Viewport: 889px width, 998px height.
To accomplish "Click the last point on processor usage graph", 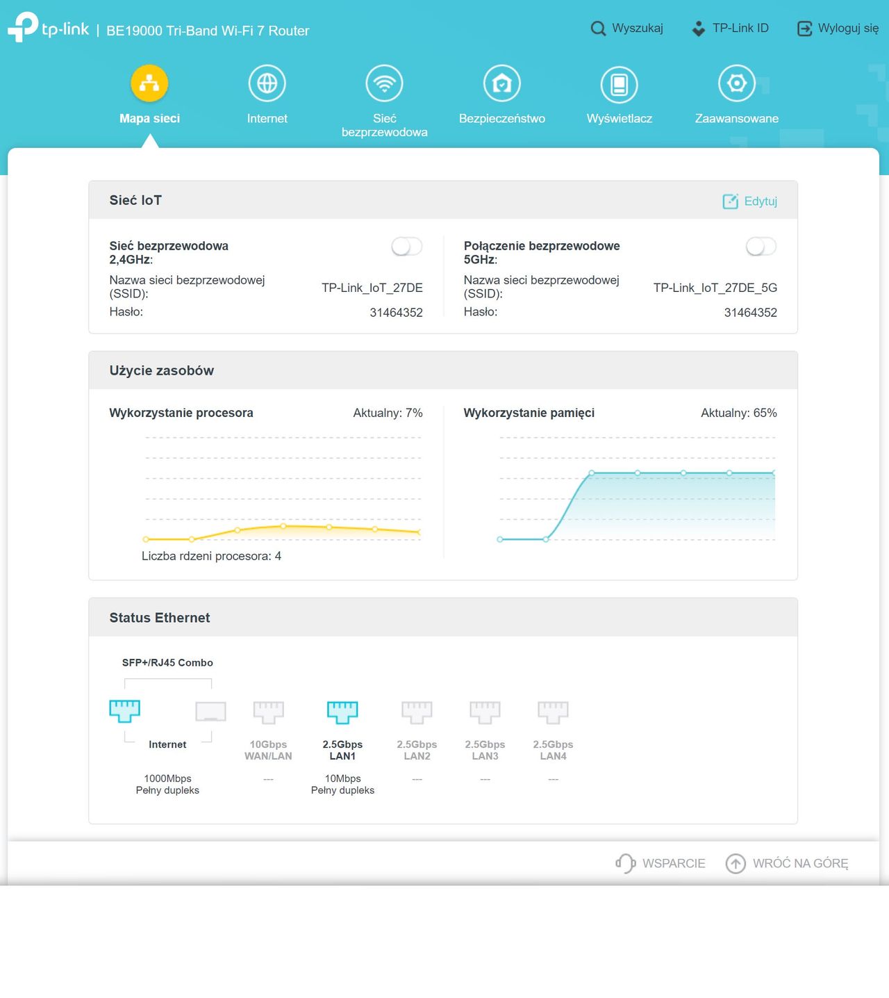I will point(419,532).
